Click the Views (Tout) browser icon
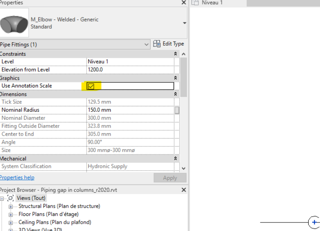This screenshot has width=320, height=231. [x=11, y=198]
